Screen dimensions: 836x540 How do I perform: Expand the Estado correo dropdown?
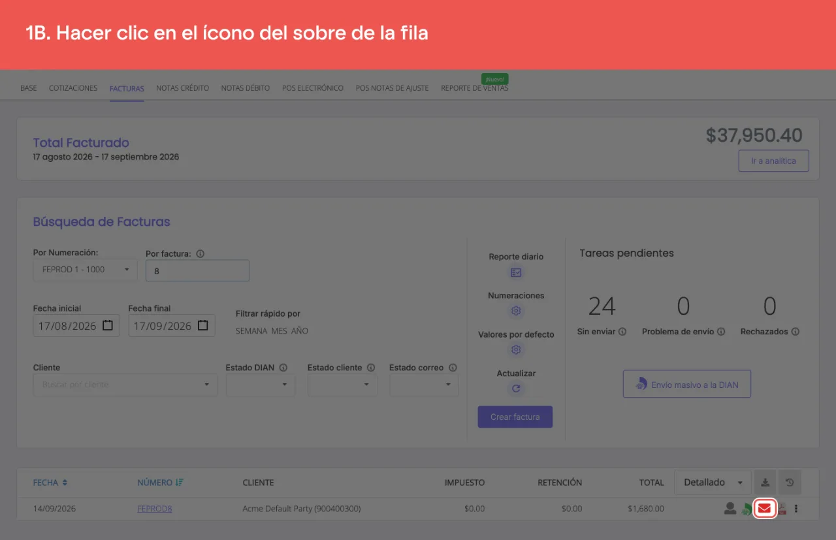[424, 385]
